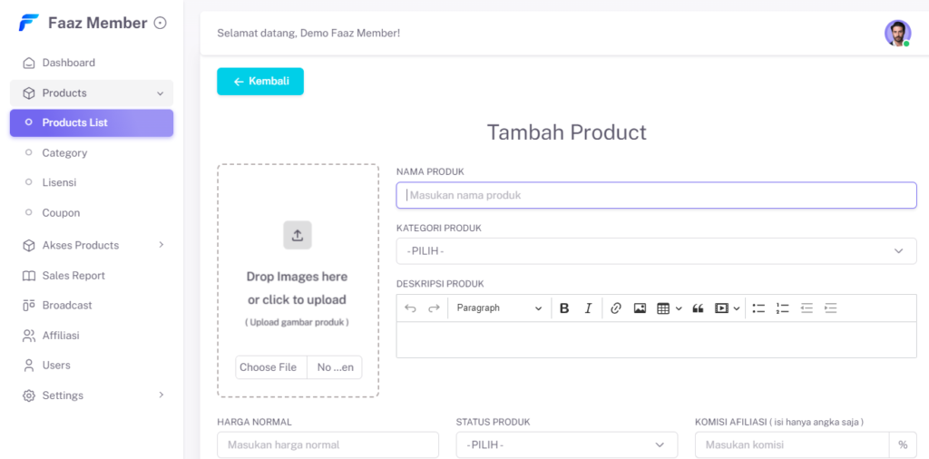Insert a block quote
This screenshot has height=459, width=929.
(698, 308)
